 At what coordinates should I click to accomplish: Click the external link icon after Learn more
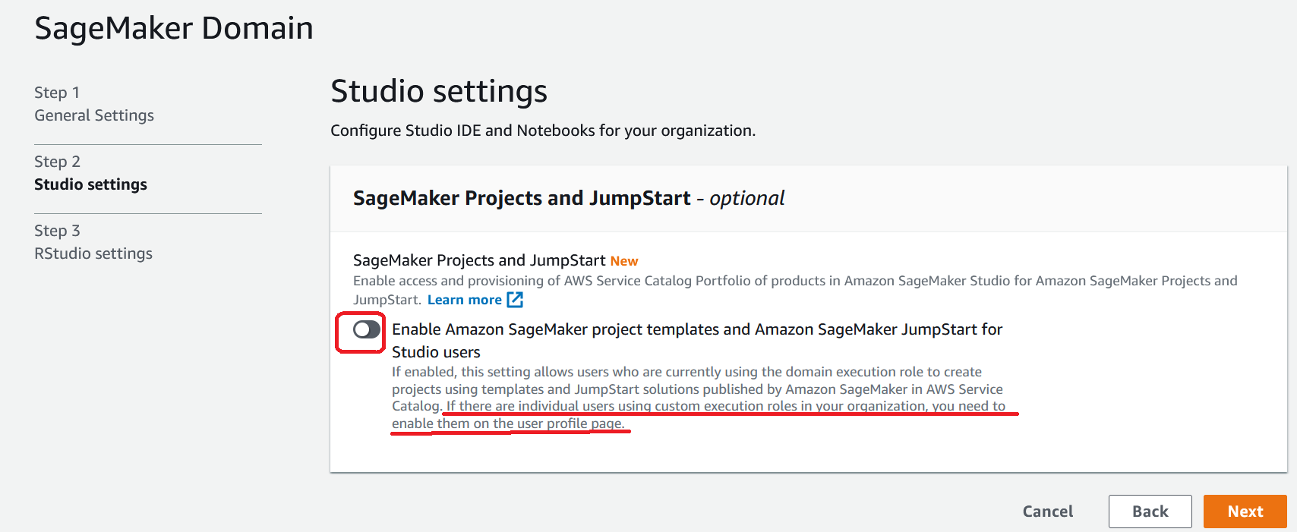[x=515, y=300]
